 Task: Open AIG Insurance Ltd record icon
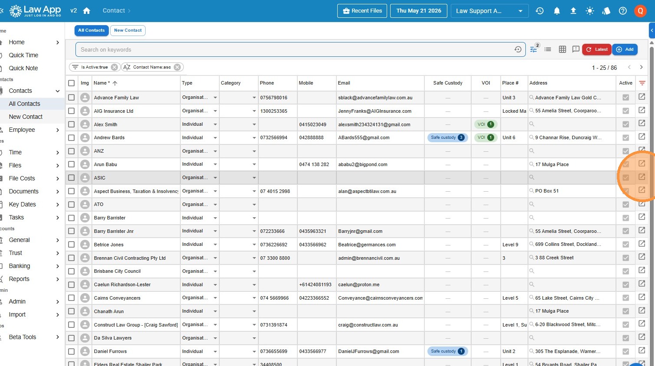(x=642, y=110)
